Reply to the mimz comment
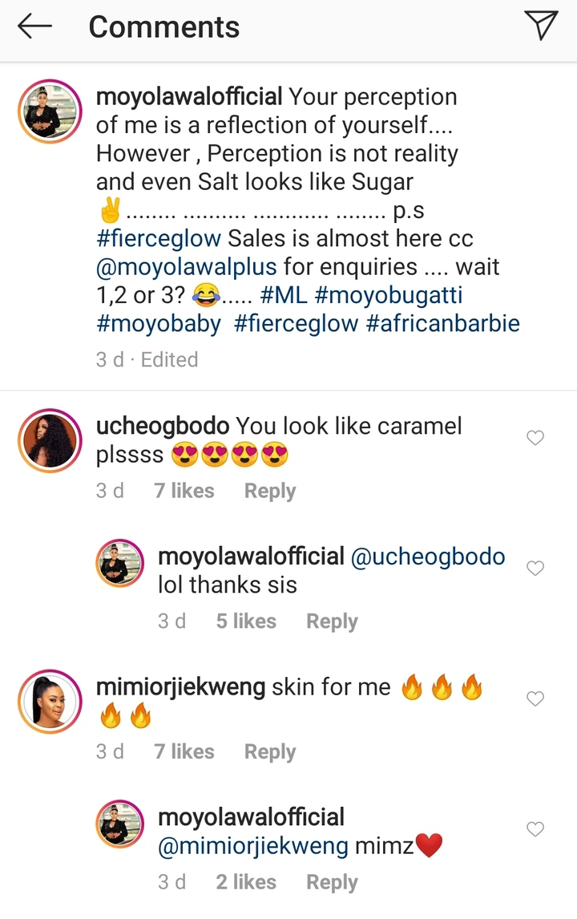 coord(332,882)
